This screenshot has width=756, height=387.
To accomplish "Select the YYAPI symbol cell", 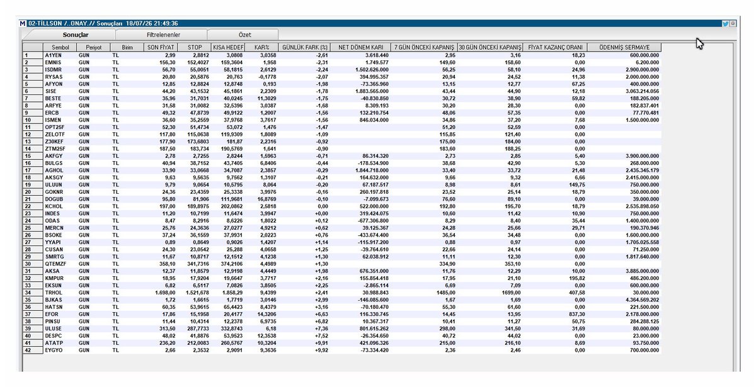I will [60, 242].
